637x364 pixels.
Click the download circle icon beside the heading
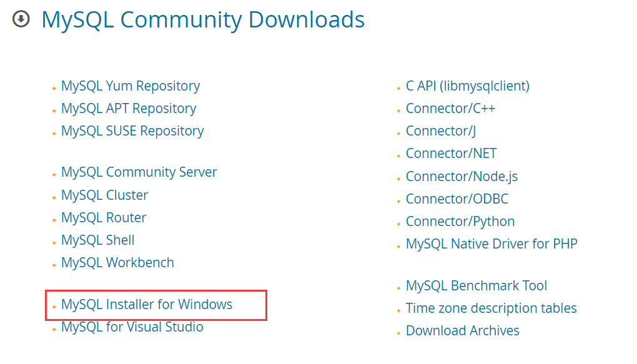(x=21, y=19)
